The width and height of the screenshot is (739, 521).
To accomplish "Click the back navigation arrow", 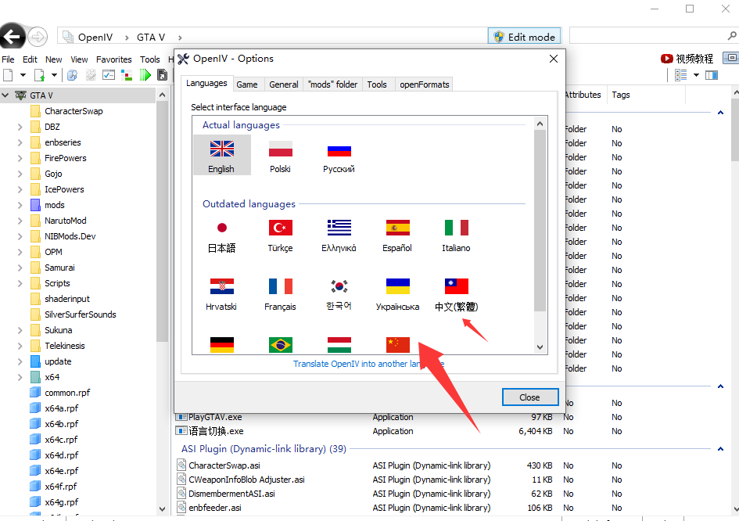I will 12,37.
